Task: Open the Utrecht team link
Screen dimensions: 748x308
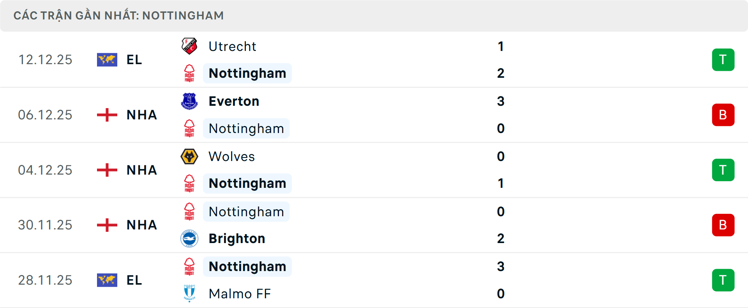Action: pos(232,46)
